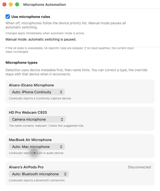Screen dimensions: 160x191
Task: Zoom the window using the green button
Action: tap(17, 4)
